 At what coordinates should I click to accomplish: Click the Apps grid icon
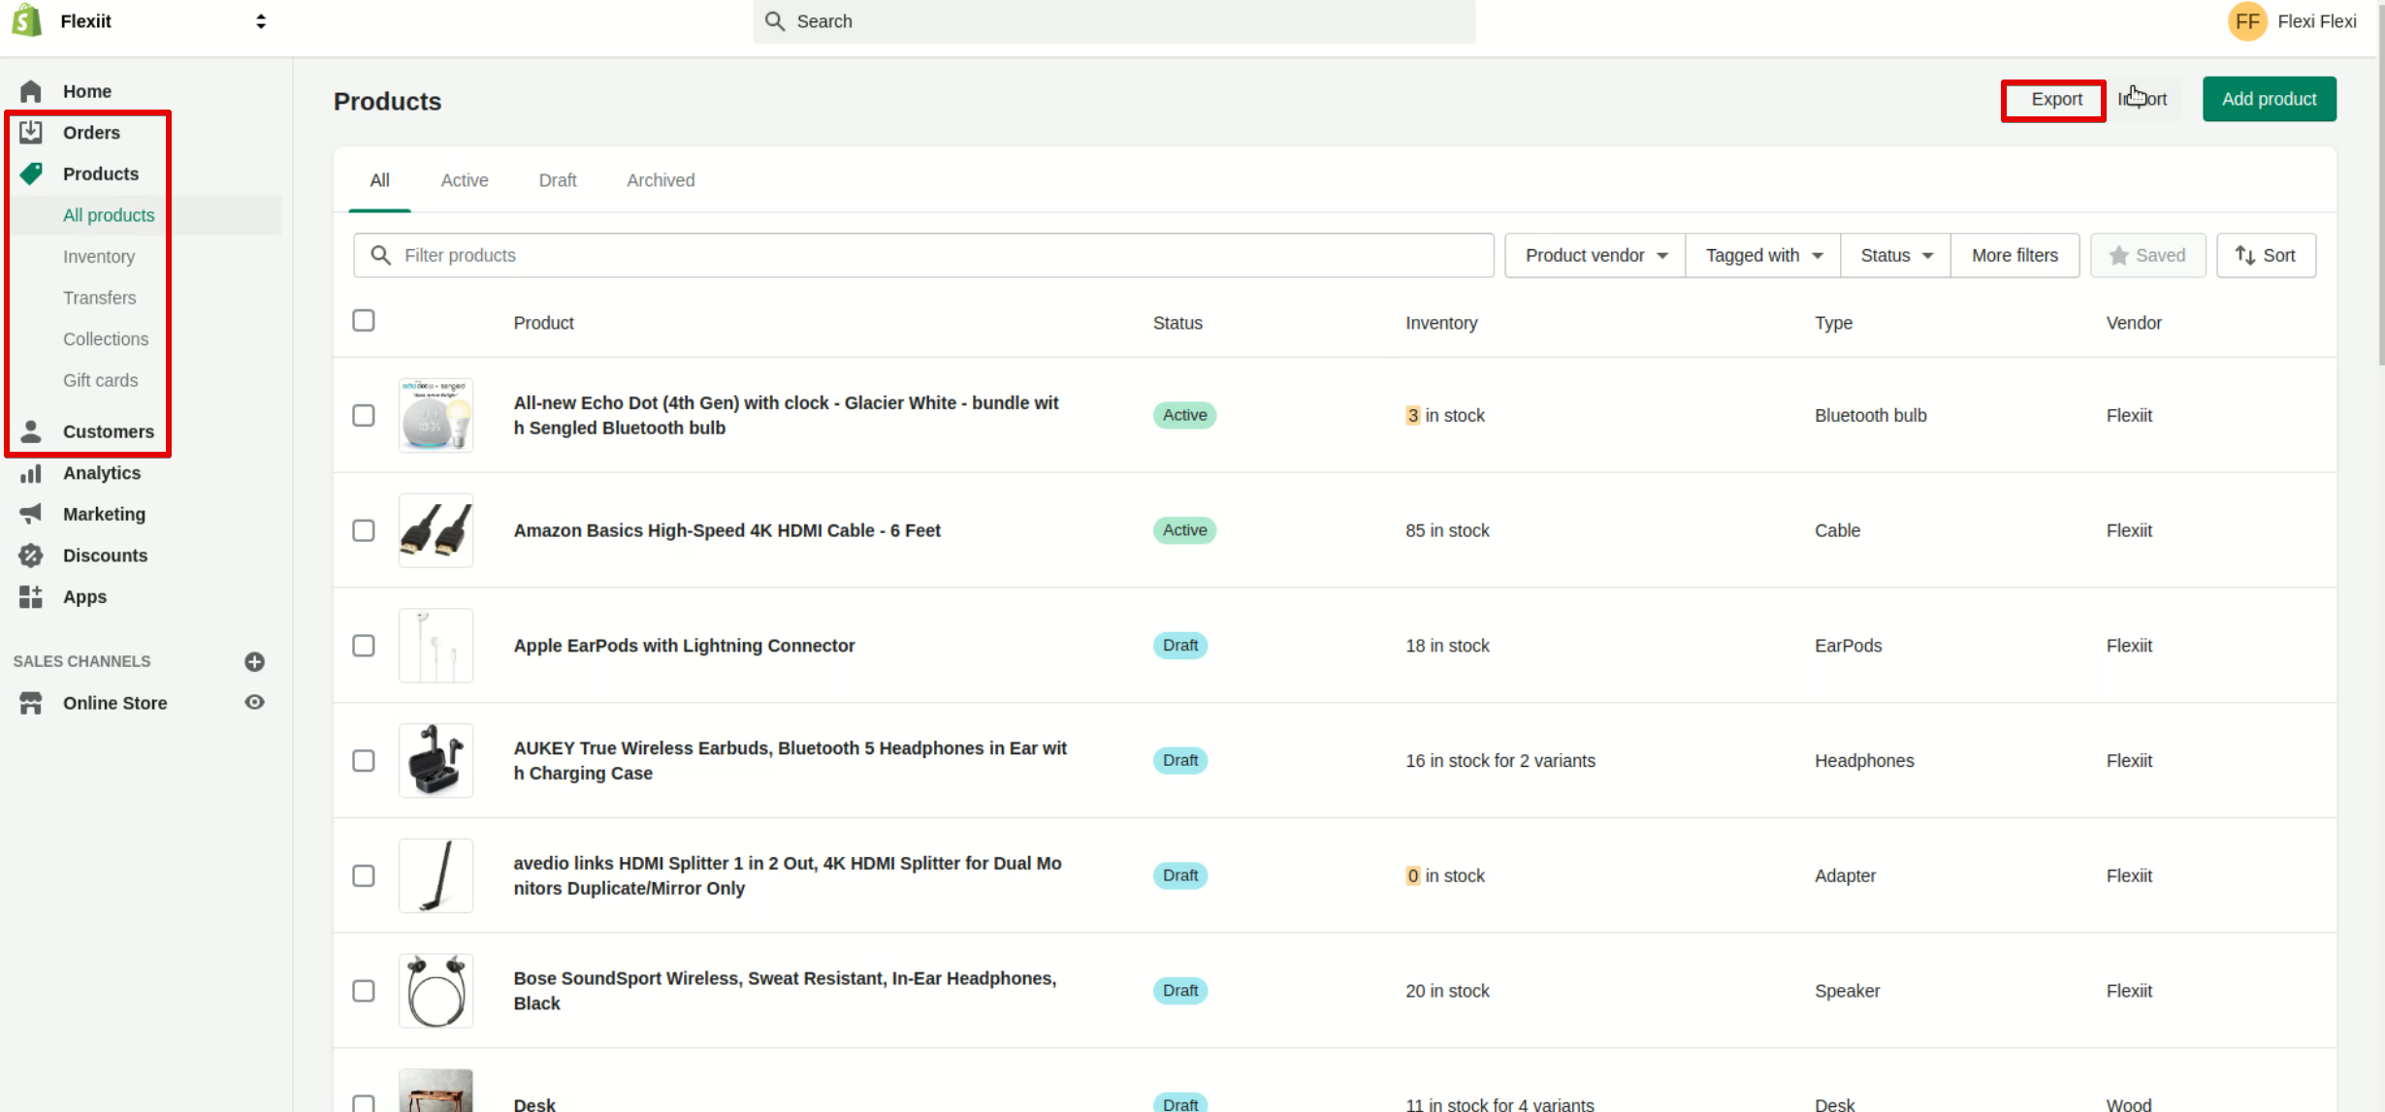click(x=31, y=597)
